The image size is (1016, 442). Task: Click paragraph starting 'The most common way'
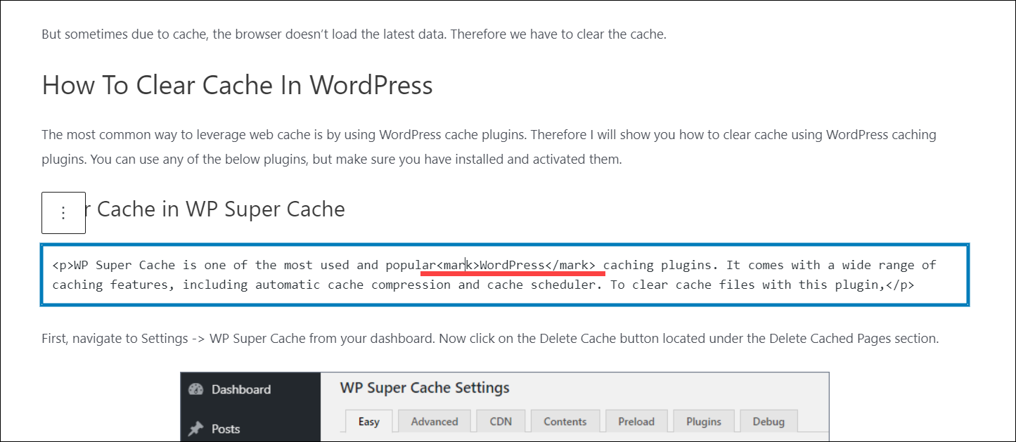coord(489,146)
